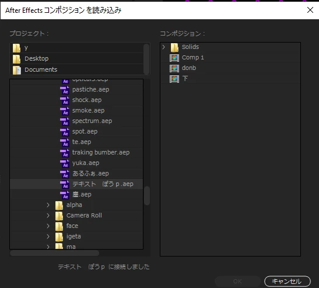Click the Ae icon of あるふぁ.aep
The image size is (319, 288).
coord(65,174)
